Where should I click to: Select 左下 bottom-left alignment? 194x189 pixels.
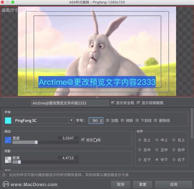pyautogui.click(x=140, y=160)
